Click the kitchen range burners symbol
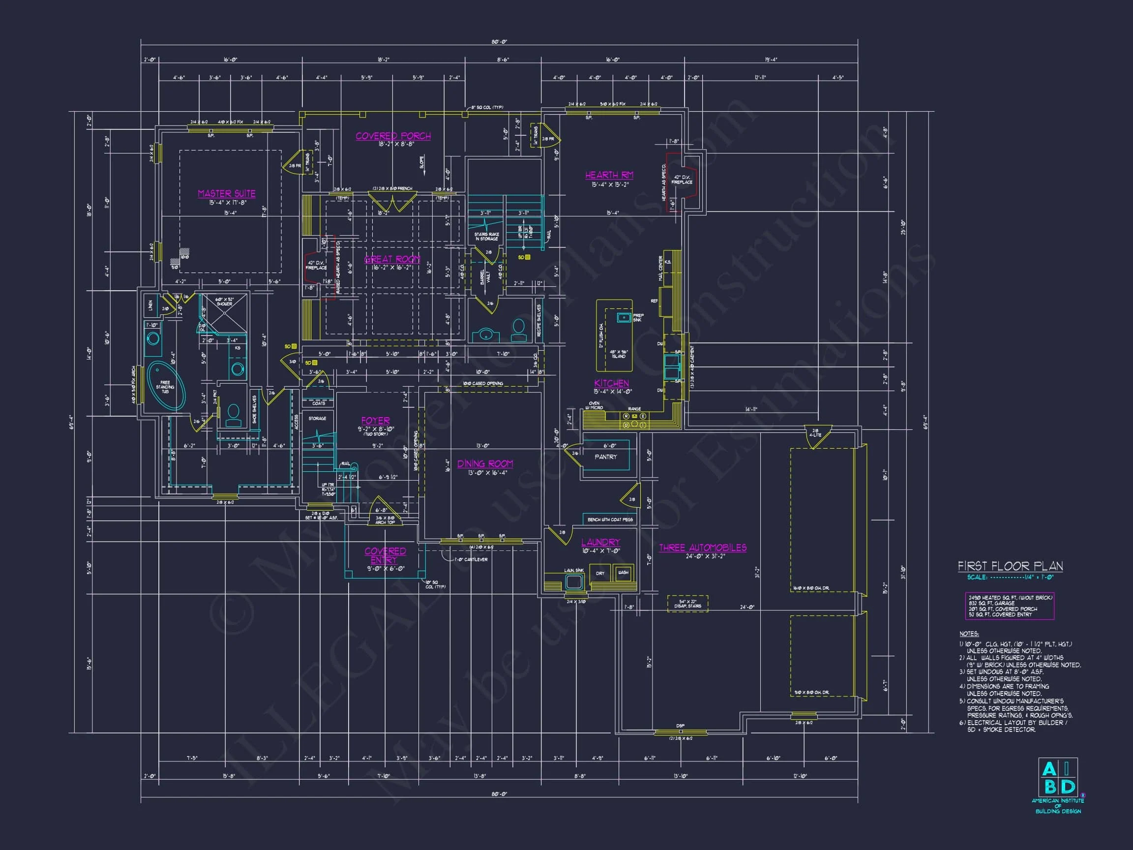Image resolution: width=1133 pixels, height=850 pixels. pos(635,421)
